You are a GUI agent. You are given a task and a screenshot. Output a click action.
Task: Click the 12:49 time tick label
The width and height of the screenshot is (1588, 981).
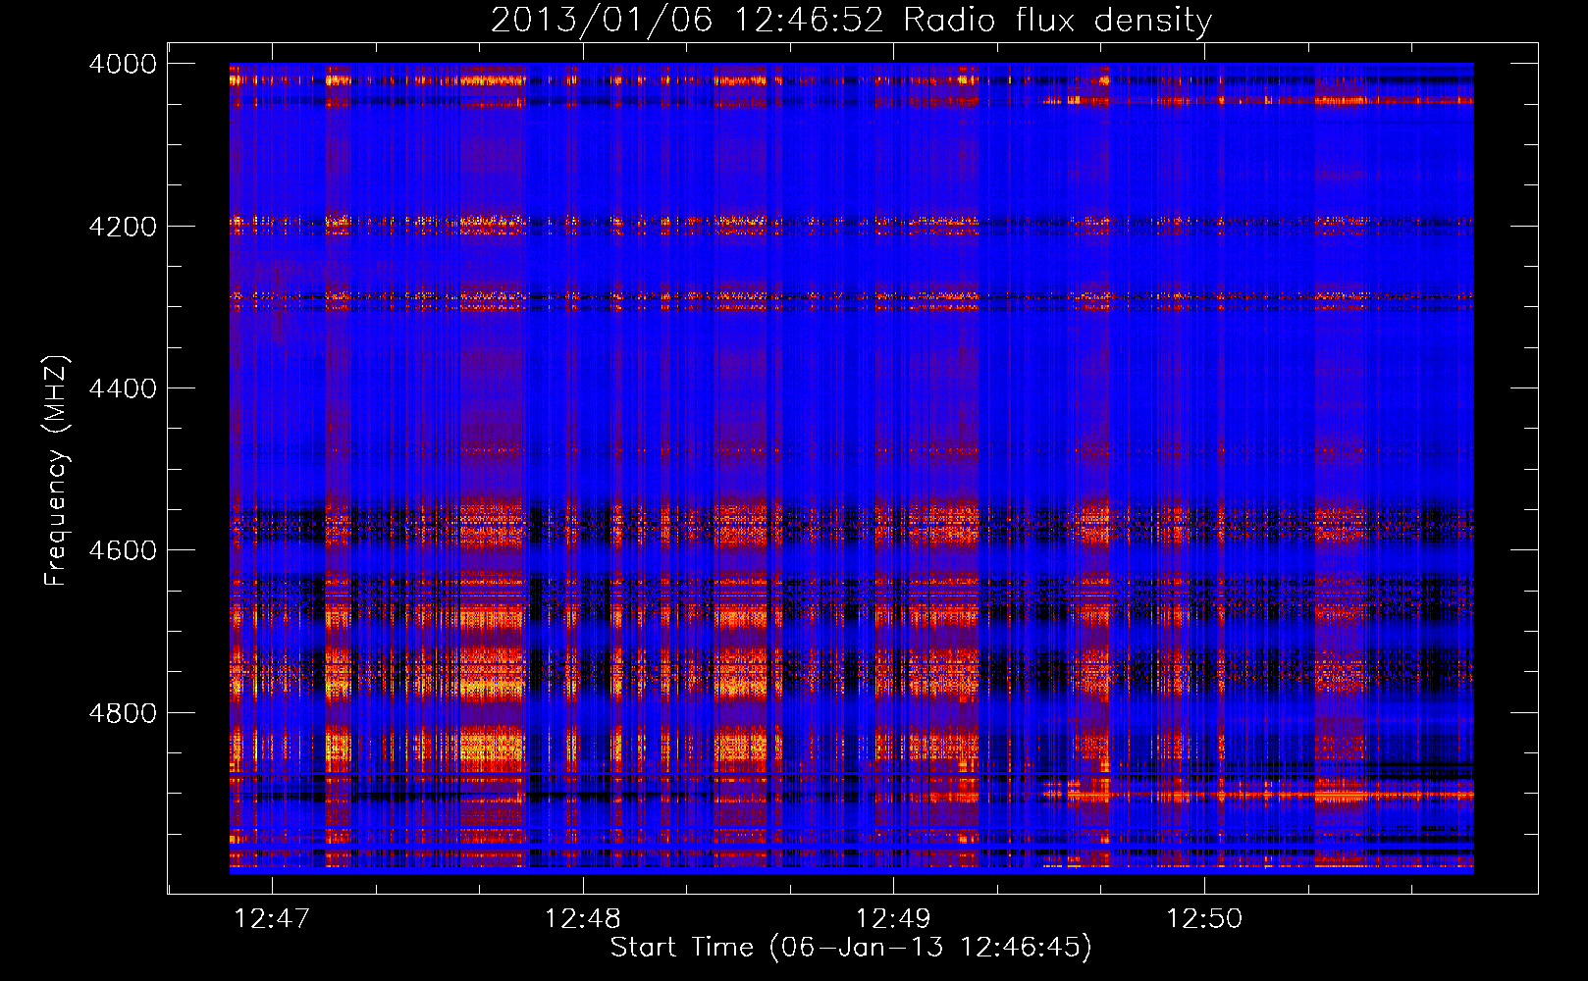[893, 918]
